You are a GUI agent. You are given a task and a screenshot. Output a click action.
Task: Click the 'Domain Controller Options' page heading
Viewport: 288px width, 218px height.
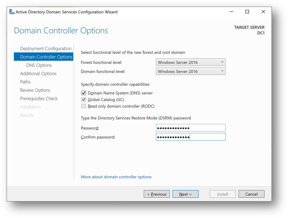pos(61,31)
